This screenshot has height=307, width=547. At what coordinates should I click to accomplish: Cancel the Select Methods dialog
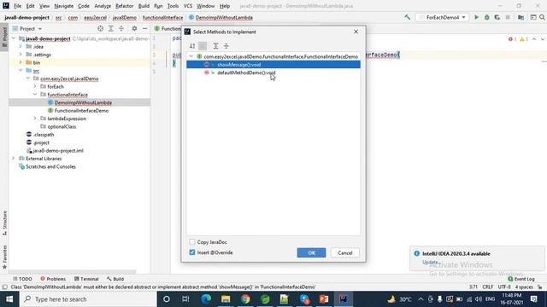point(344,253)
